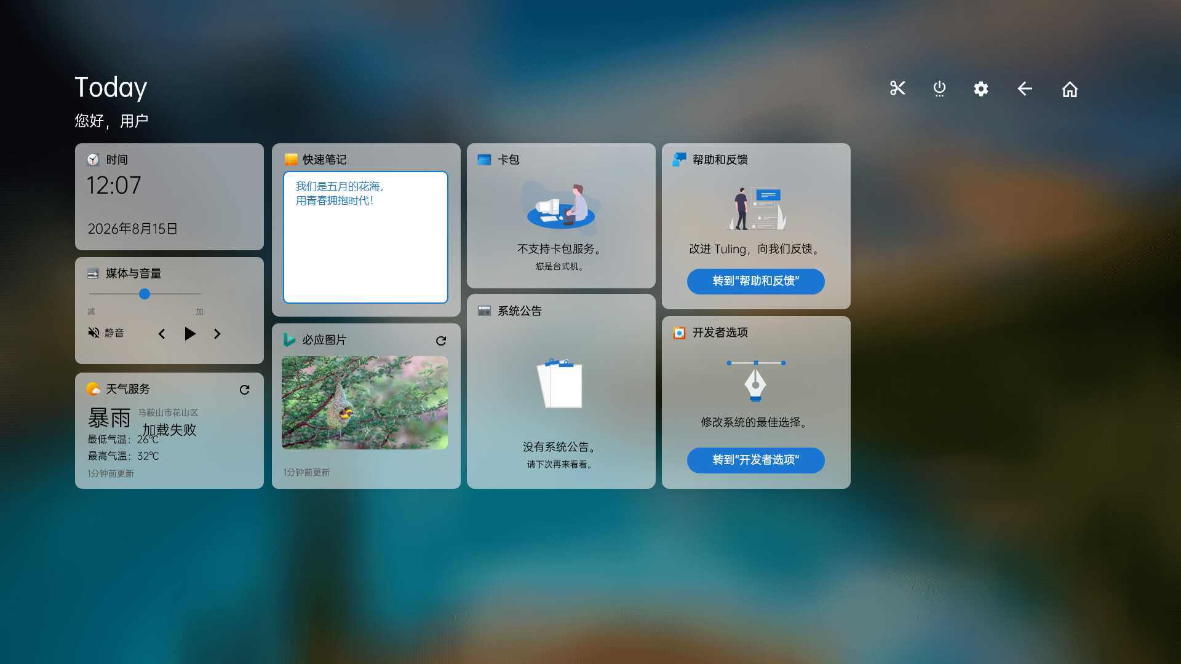Open the Bing bird nest photo
The image size is (1181, 664).
[x=365, y=403]
